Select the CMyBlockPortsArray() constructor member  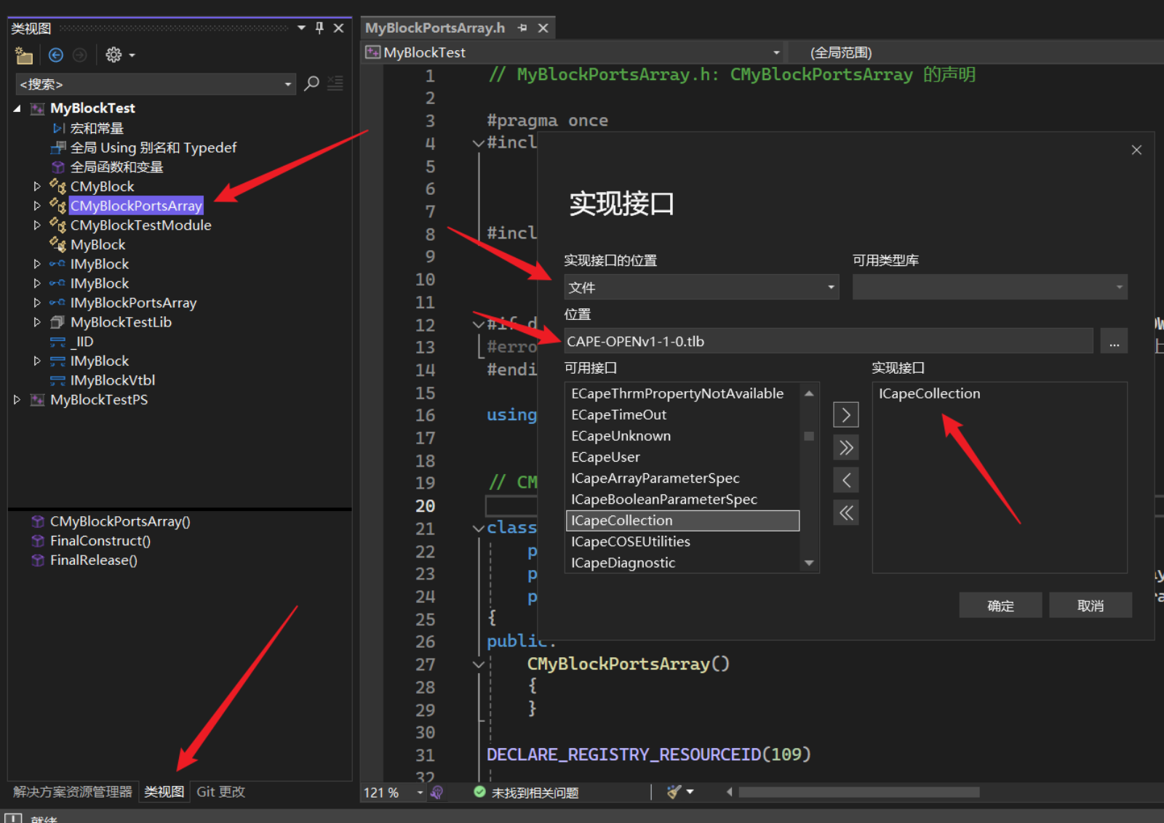[x=120, y=522]
